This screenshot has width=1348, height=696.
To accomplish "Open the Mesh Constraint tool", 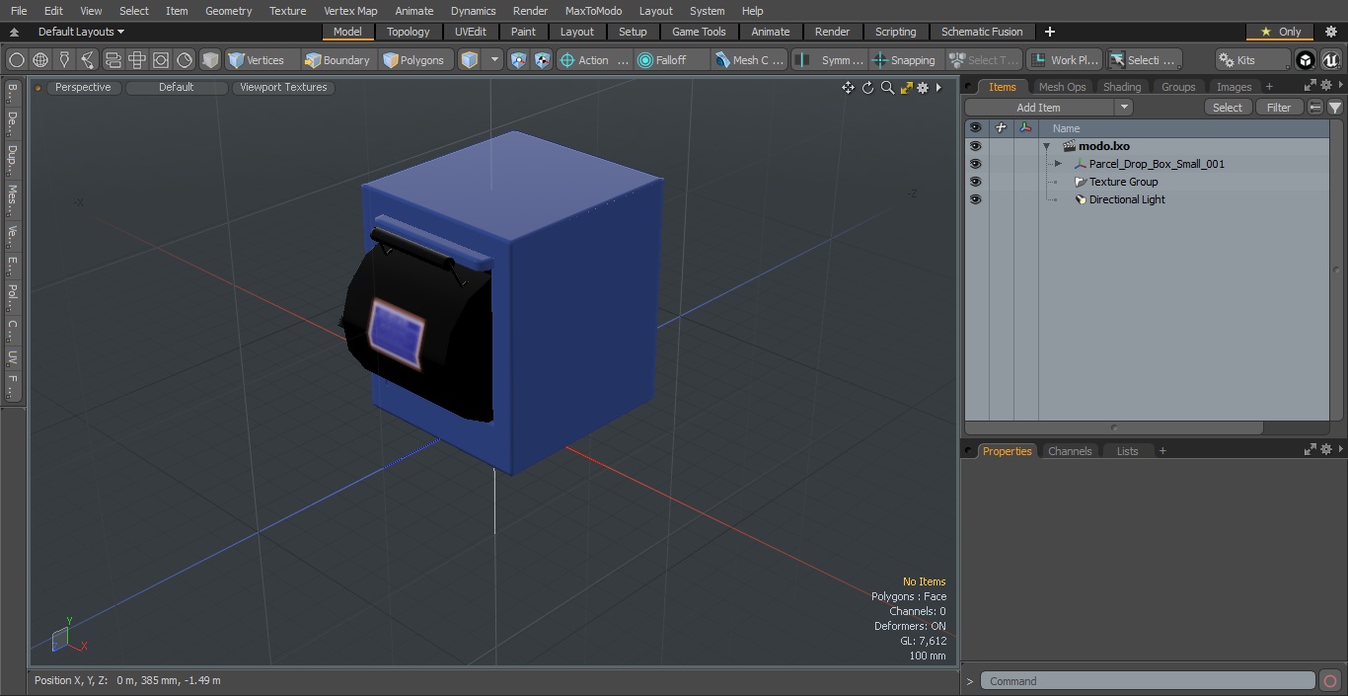I will pyautogui.click(x=750, y=60).
